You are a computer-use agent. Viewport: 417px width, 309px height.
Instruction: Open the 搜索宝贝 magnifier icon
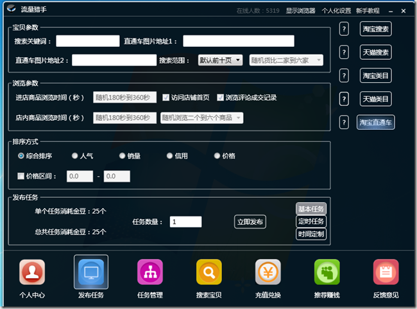[209, 272]
